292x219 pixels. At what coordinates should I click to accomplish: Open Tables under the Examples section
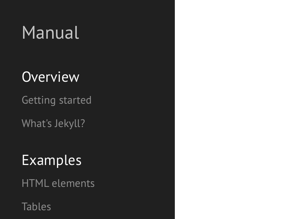tap(36, 207)
